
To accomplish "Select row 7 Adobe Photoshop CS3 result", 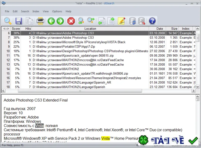I will coord(98,38).
